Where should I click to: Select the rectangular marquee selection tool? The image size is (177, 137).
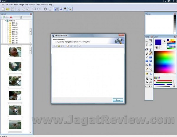click(x=147, y=40)
